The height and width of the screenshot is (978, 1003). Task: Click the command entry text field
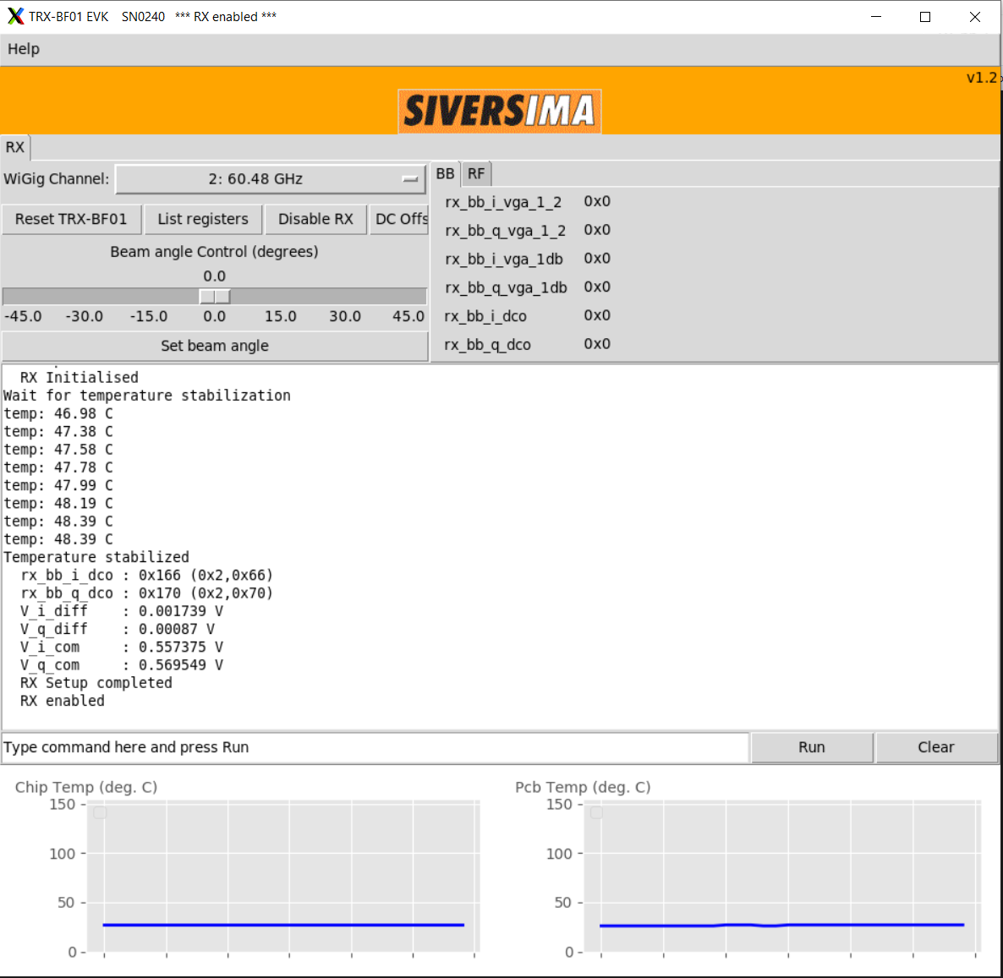375,747
